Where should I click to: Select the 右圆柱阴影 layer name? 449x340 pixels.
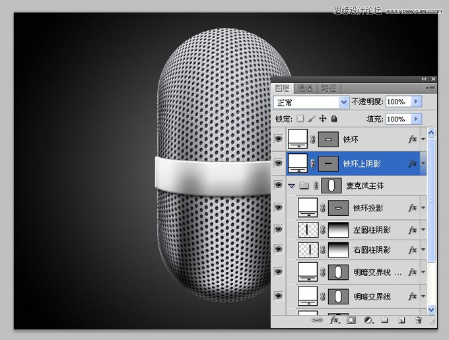pos(372,250)
